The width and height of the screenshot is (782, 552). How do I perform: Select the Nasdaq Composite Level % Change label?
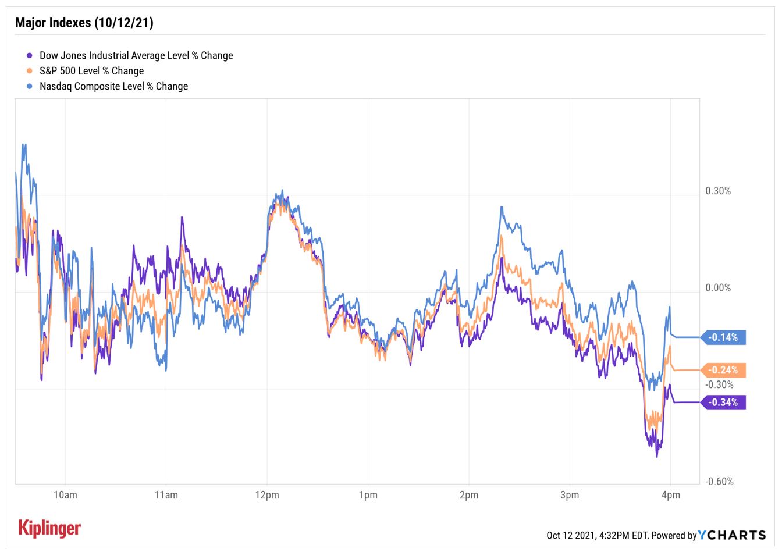[x=113, y=87]
